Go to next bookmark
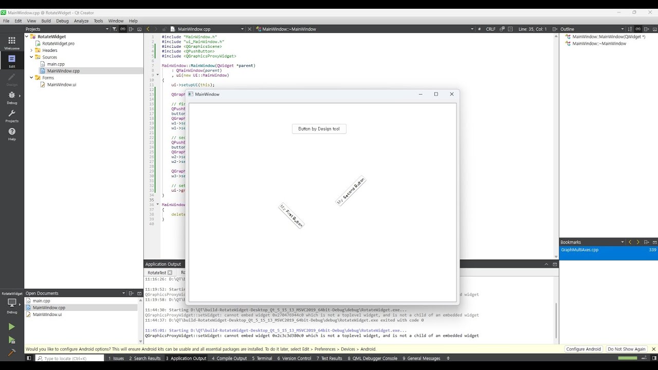 tap(638, 242)
